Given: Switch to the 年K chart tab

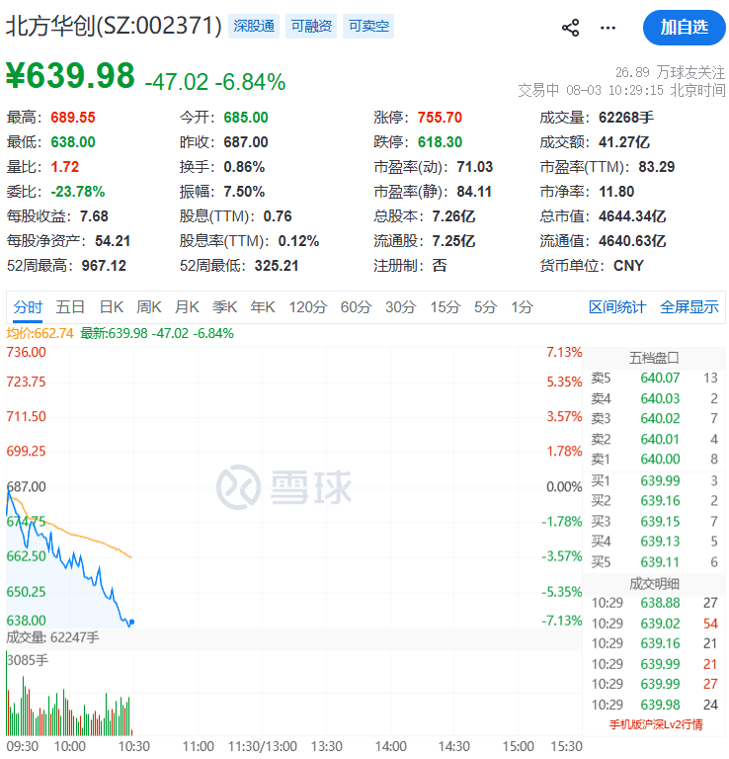Looking at the screenshot, I should (x=263, y=307).
